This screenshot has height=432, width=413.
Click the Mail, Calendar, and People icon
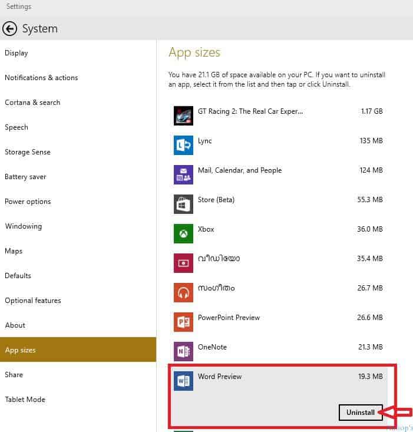pos(183,174)
